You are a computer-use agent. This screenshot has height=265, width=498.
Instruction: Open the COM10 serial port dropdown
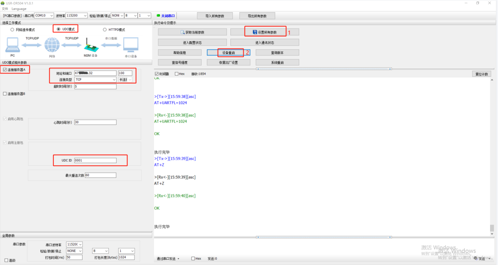(x=44, y=16)
